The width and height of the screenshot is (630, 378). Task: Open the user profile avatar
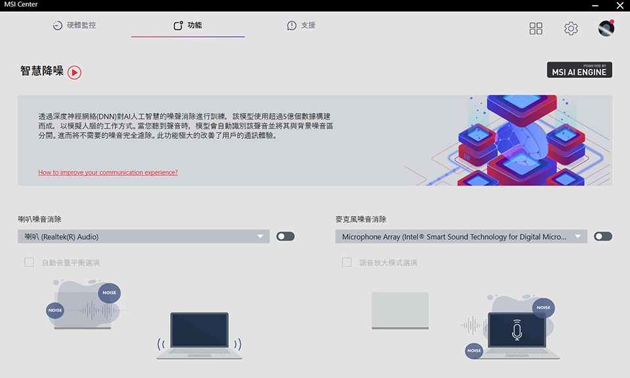click(606, 28)
